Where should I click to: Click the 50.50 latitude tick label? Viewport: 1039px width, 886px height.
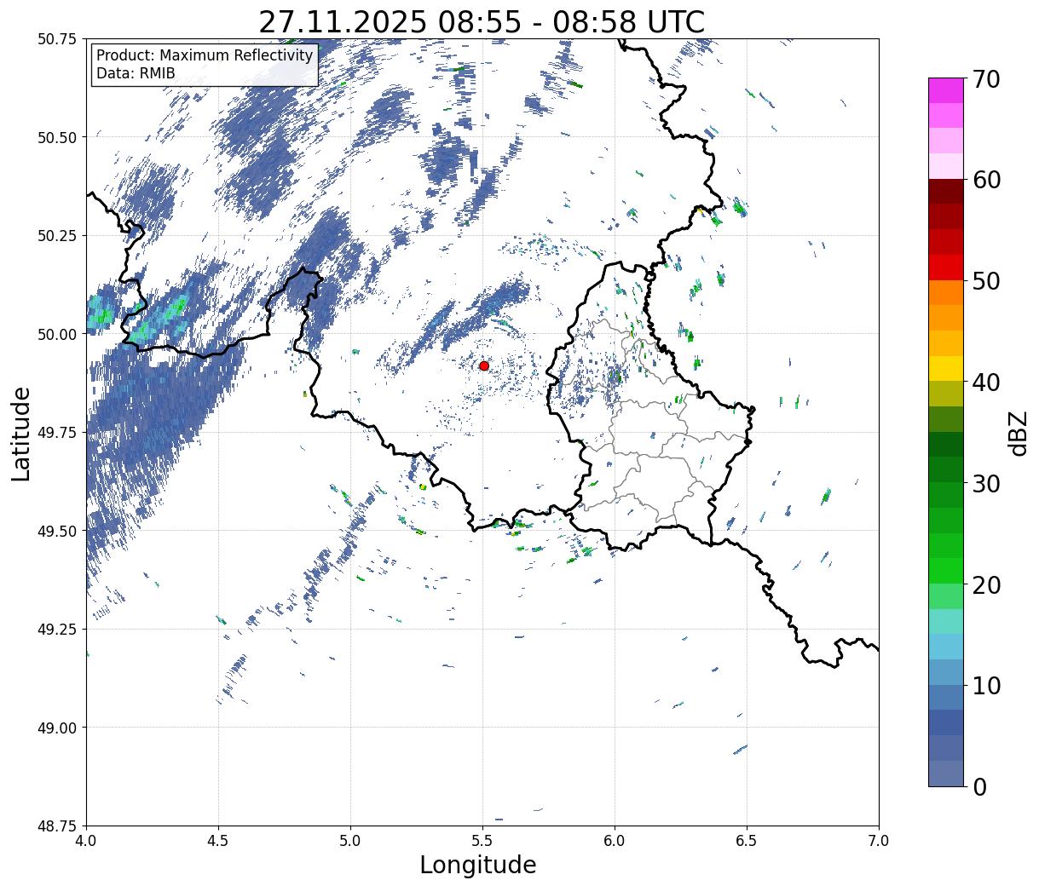[x=58, y=137]
